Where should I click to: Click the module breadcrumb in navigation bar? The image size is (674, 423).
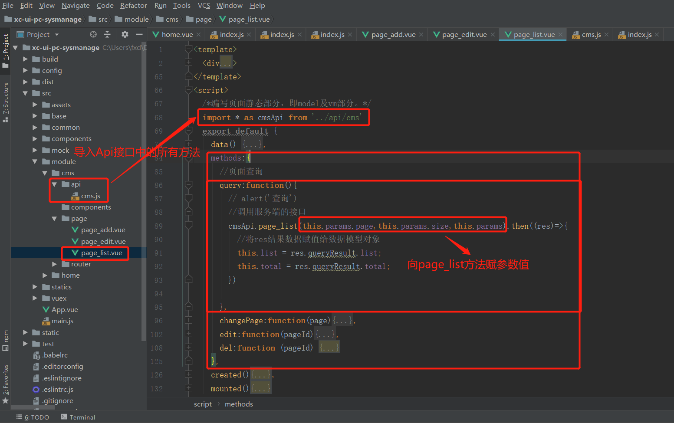132,19
